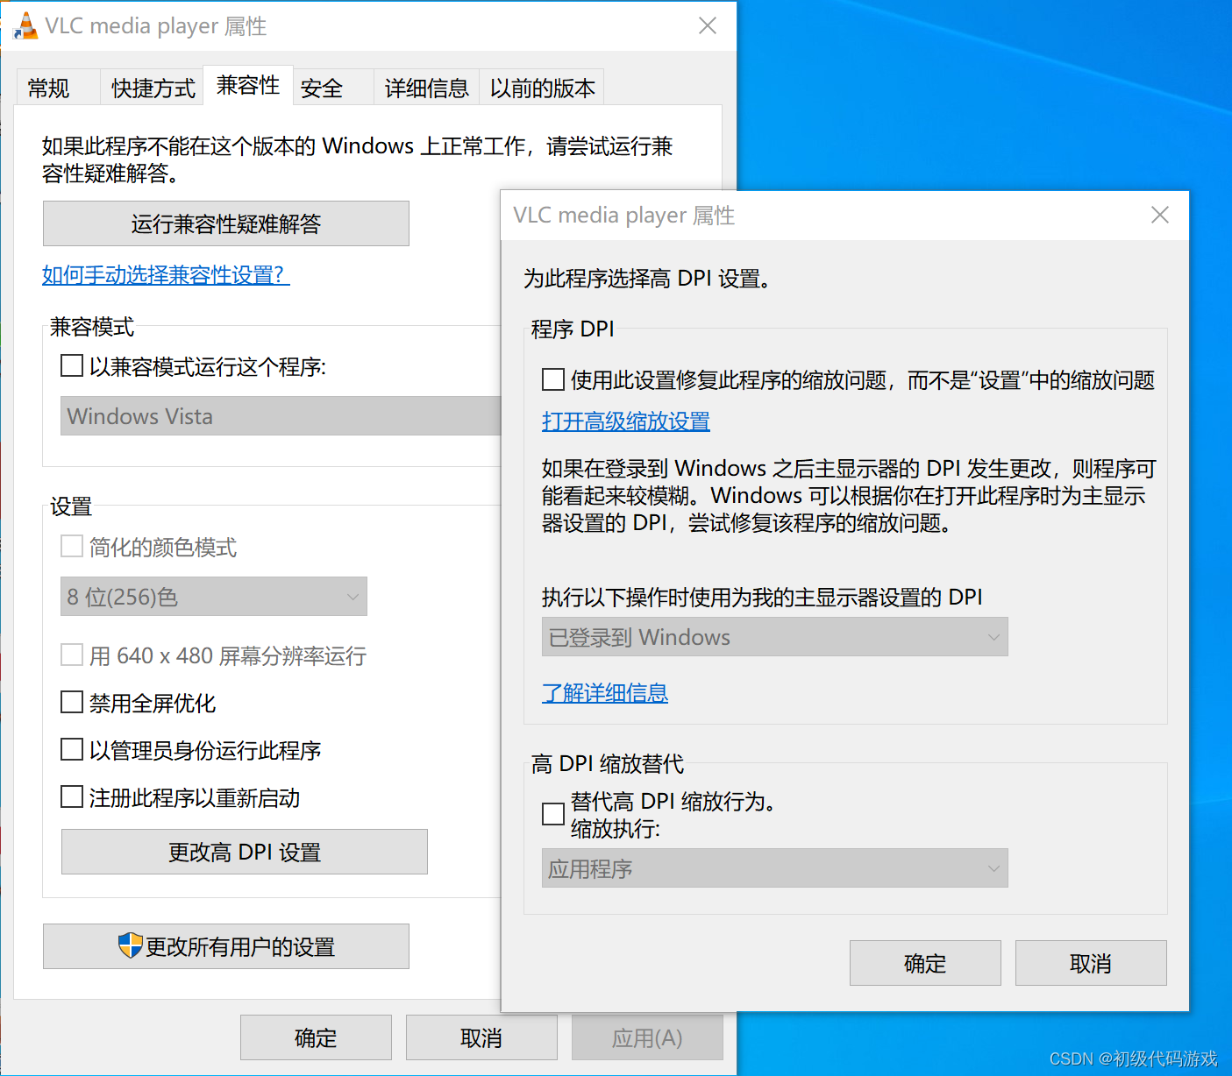Screen dimensions: 1232x1076
Task: Close the front high DPI settings dialog
Action: 1159,215
